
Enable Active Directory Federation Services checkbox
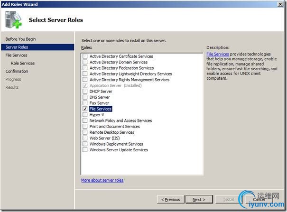point(85,68)
